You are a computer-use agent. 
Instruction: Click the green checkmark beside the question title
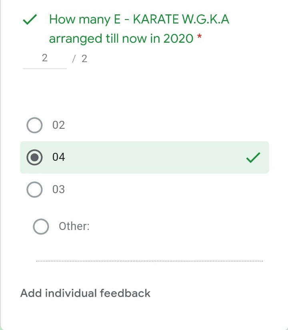click(x=30, y=20)
